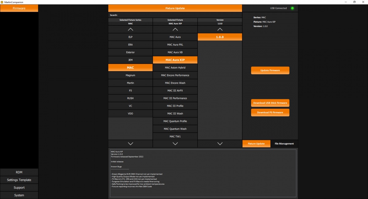The image size is (368, 199).
Task: Select Exterior fixture series
Action: [x=130, y=52]
